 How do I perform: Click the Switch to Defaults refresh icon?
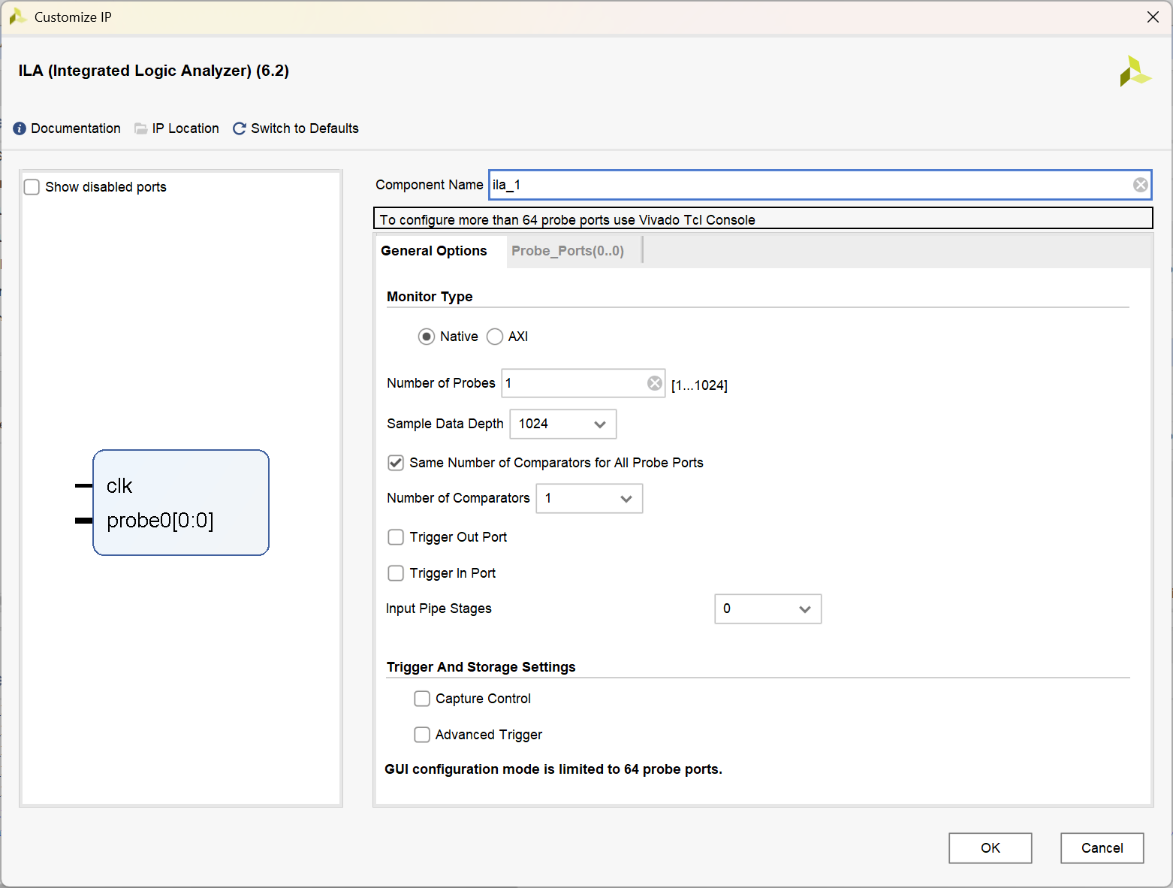(x=240, y=128)
